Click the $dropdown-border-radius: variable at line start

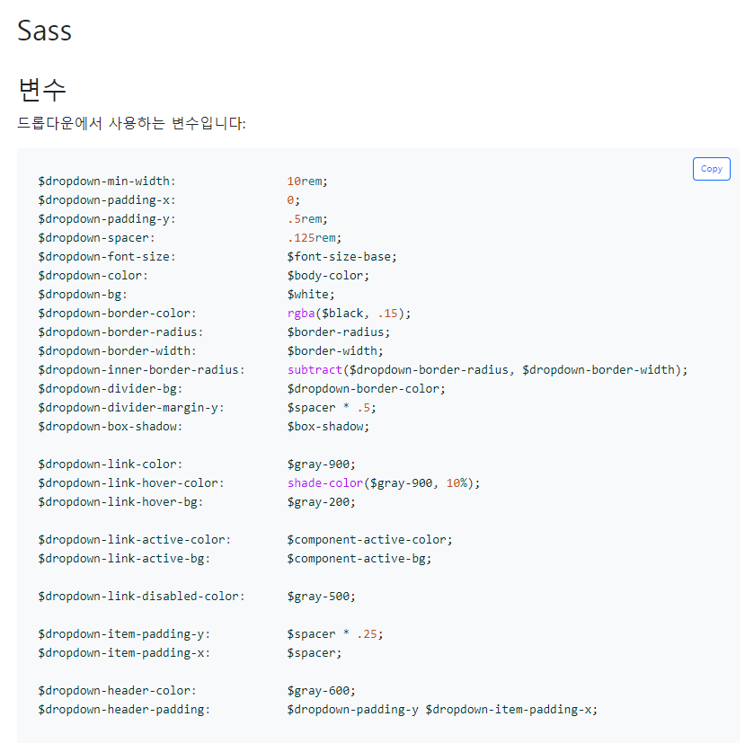point(120,332)
